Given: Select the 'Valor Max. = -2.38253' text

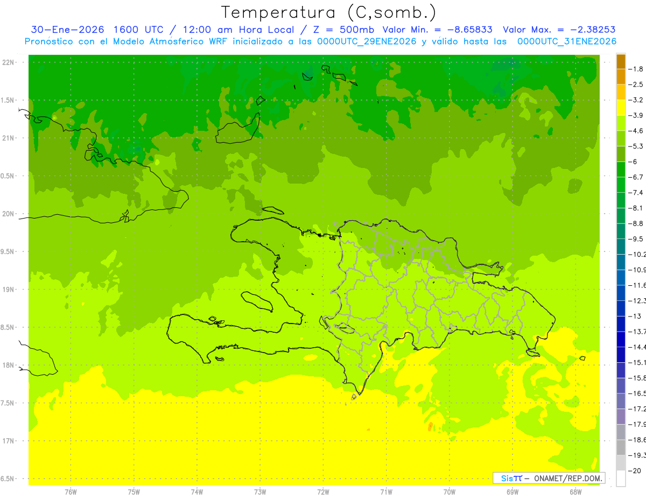Looking at the screenshot, I should pos(559,30).
